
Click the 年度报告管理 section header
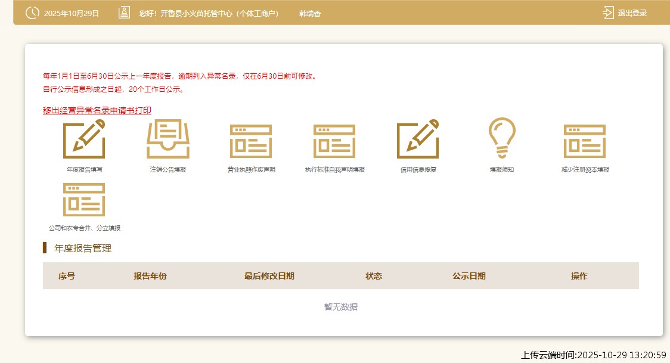pyautogui.click(x=82, y=249)
